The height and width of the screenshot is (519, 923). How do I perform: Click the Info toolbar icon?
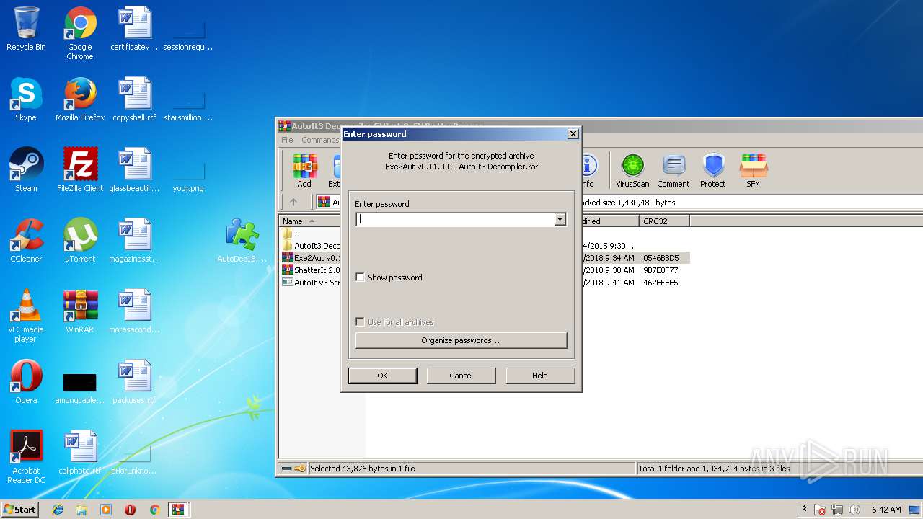click(x=588, y=171)
